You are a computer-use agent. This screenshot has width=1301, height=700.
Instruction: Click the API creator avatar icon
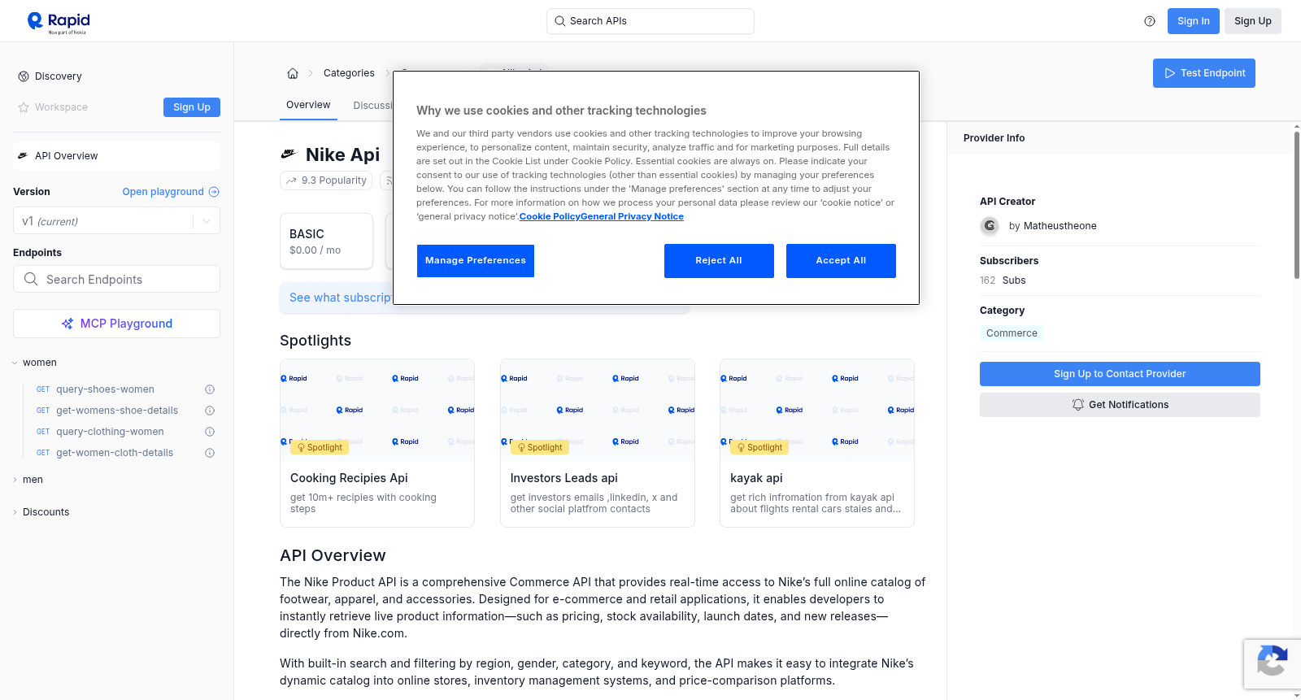coord(990,226)
